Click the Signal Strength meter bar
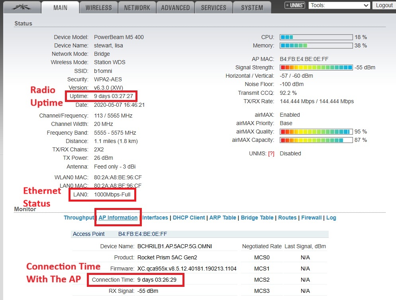Screen dimensions: 396x300 pyautogui.click(x=316, y=67)
